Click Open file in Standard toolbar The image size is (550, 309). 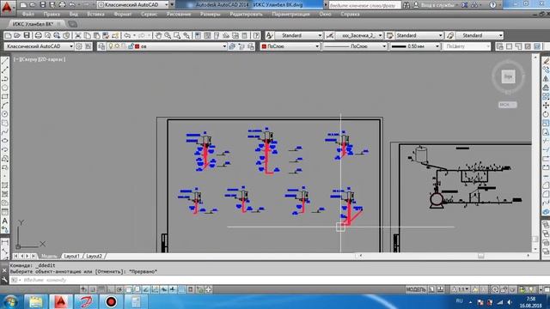[x=17, y=35]
